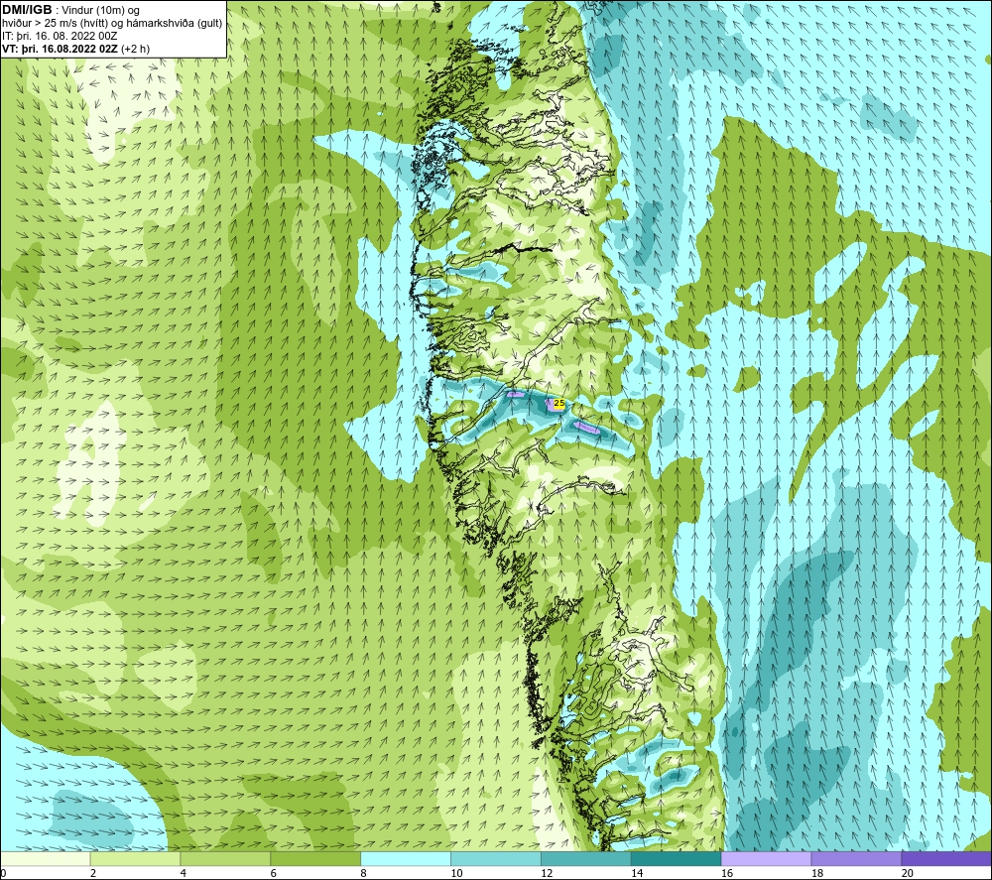Select the 8-10 m/s legend swatch
This screenshot has width=992, height=880.
click(406, 858)
